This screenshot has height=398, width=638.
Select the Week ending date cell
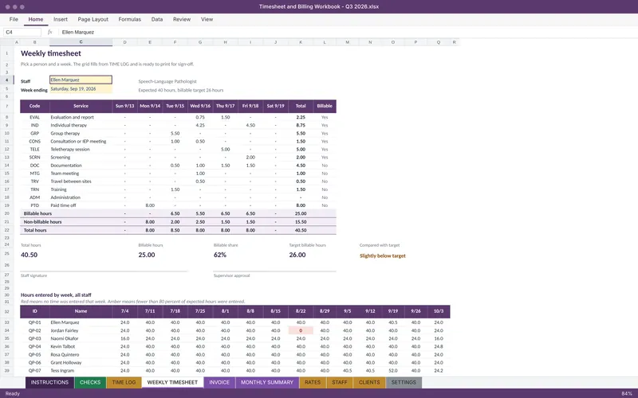point(81,89)
